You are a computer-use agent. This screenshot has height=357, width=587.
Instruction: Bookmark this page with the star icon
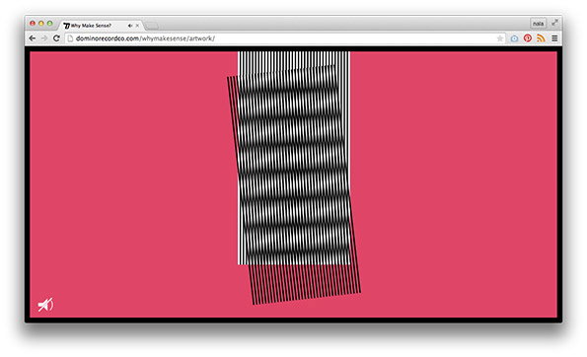pyautogui.click(x=500, y=38)
